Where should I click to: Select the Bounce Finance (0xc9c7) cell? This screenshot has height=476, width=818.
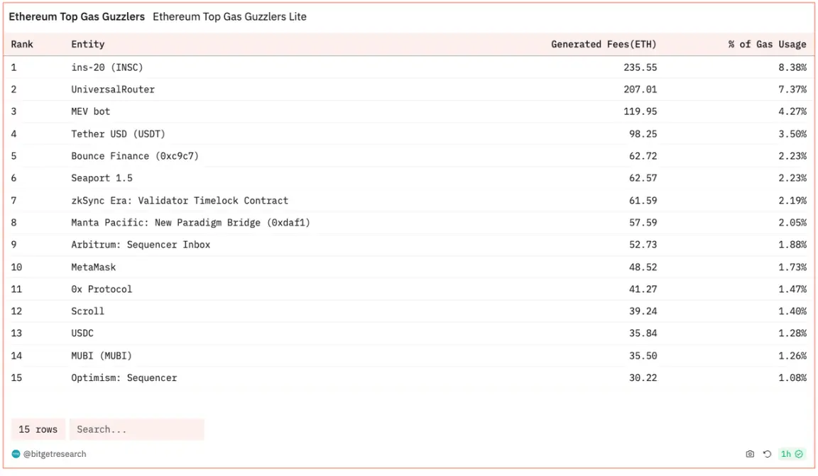coord(135,156)
